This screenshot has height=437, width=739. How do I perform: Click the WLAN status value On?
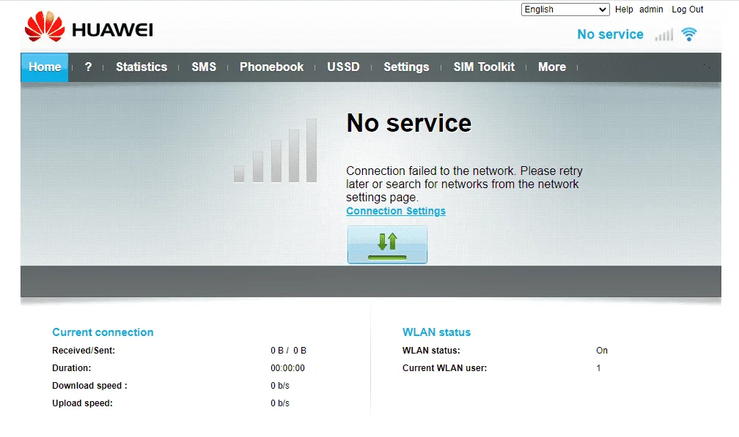click(602, 351)
